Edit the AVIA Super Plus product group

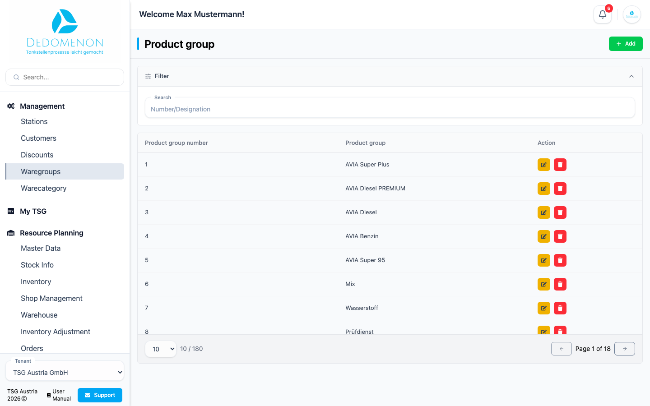click(544, 165)
